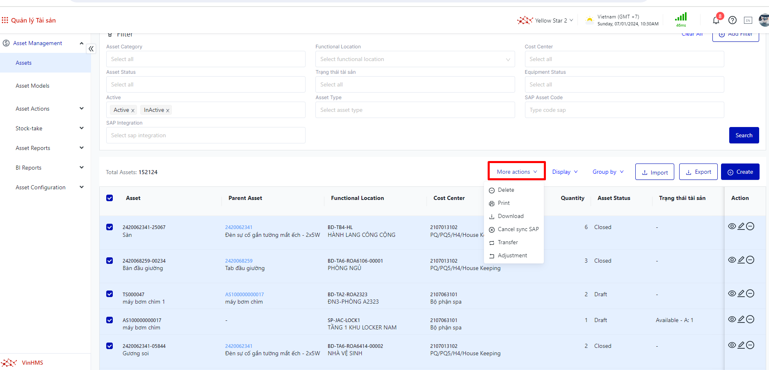View the Sàn asset with eye icon
Viewport: 769px width, 370px height.
[x=732, y=226]
